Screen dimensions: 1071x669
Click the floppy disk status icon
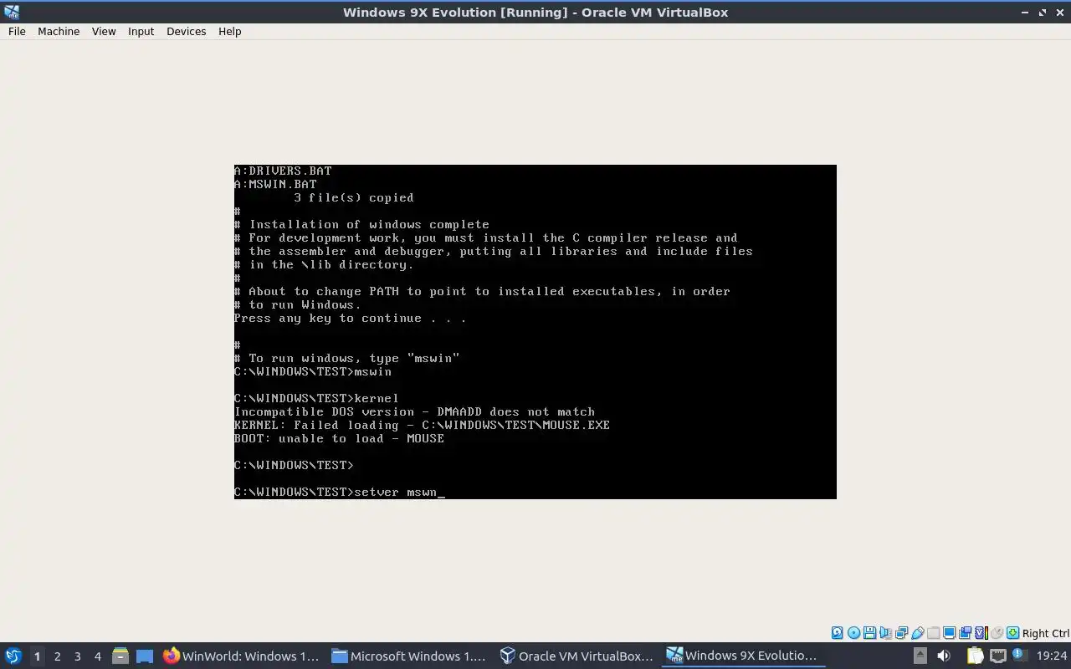tap(870, 633)
